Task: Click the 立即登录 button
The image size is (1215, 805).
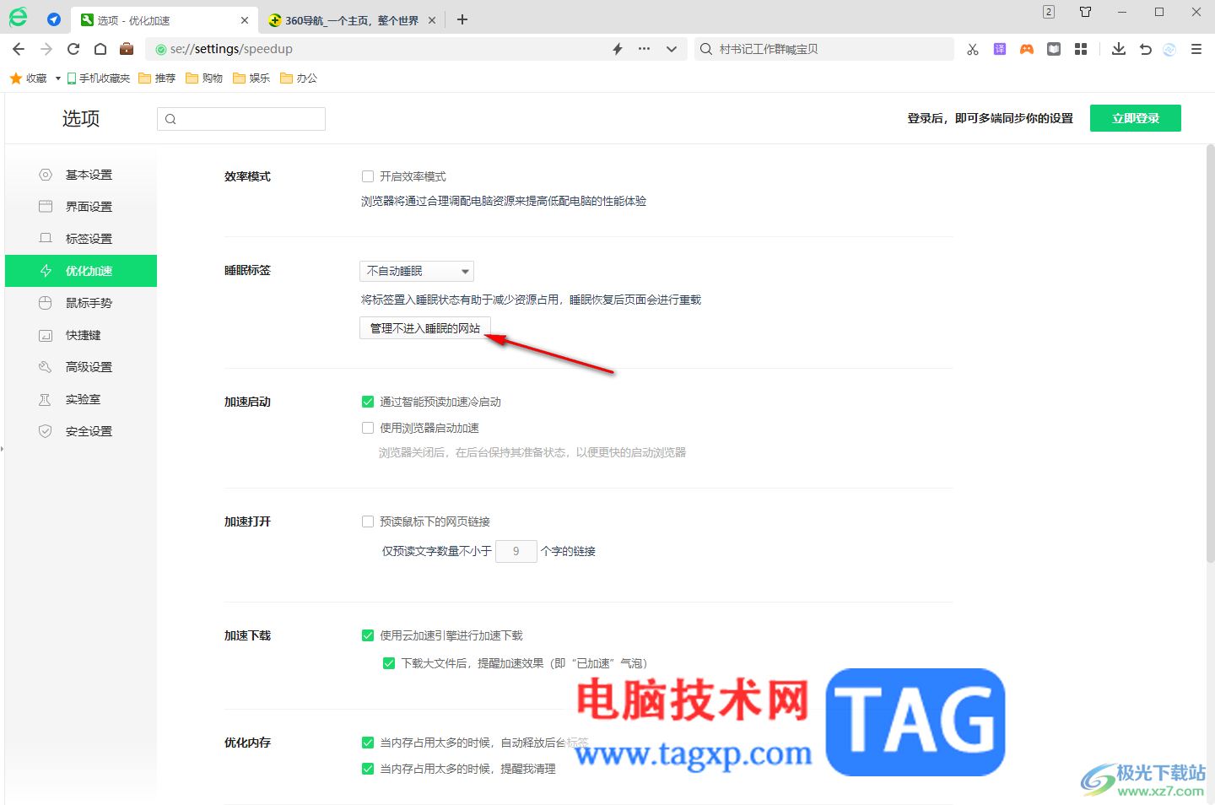Action: coord(1135,118)
